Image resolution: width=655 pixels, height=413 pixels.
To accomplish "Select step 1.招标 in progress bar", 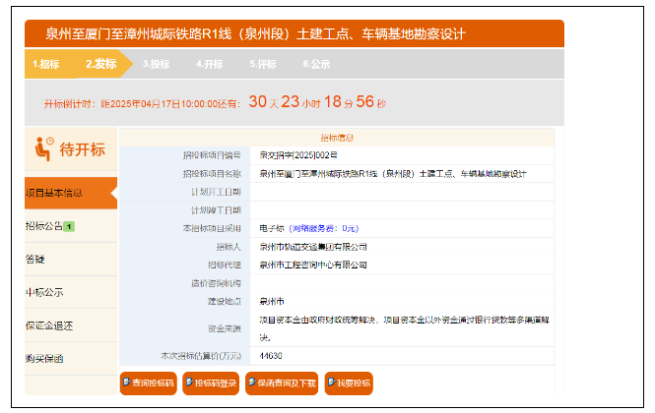I will 45,64.
